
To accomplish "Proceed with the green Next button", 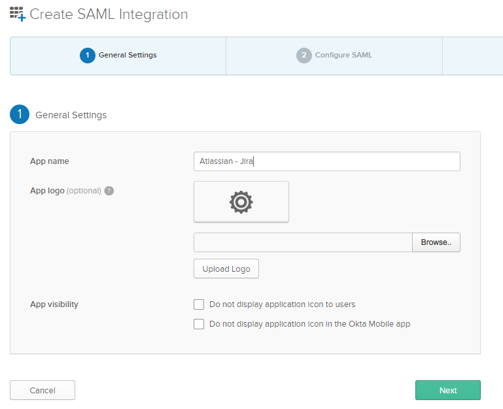I will (447, 390).
